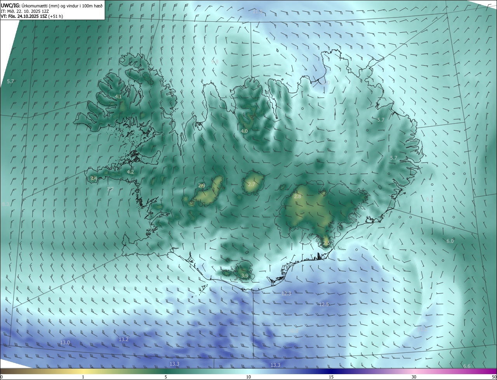Click the colorbar tick label 10

248,377
